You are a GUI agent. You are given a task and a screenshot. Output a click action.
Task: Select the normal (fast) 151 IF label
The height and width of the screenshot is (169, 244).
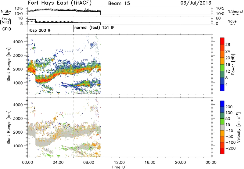coord(94,28)
